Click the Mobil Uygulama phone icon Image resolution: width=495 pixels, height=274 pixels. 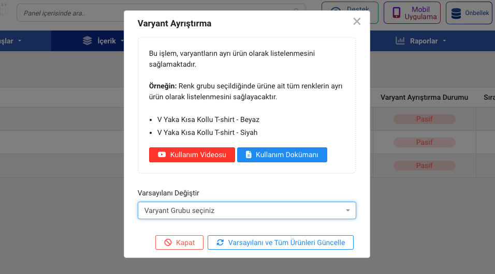tap(396, 13)
